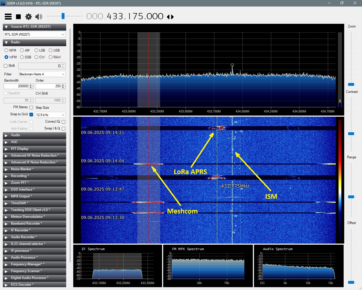Screen dimensions: 362x290
Task: Adjust the Zoom slider handle
Action: [x=351, y=84]
